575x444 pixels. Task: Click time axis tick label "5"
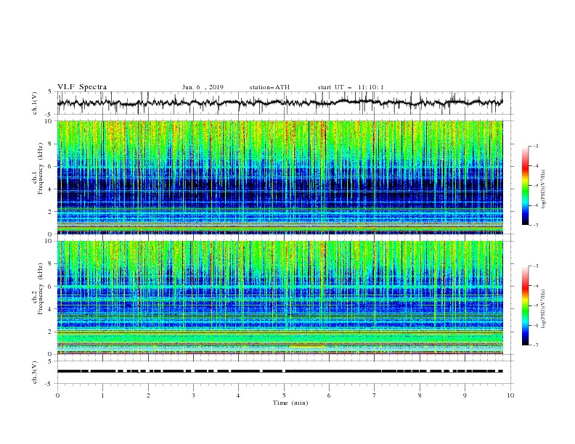[x=284, y=395]
